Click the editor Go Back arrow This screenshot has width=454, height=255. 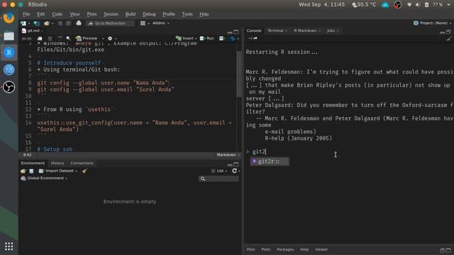[x=23, y=38]
